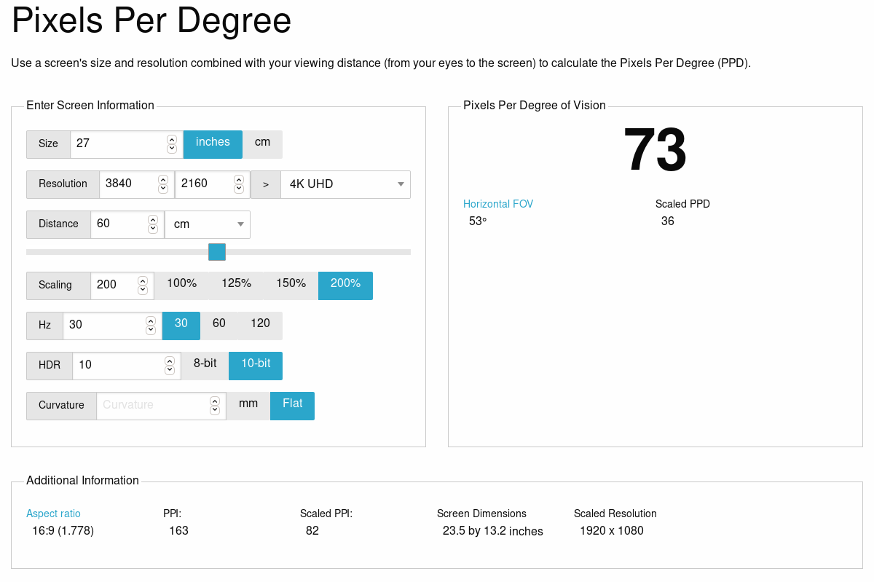Click the Aspect ratio link
The image size is (874, 582).
53,514
